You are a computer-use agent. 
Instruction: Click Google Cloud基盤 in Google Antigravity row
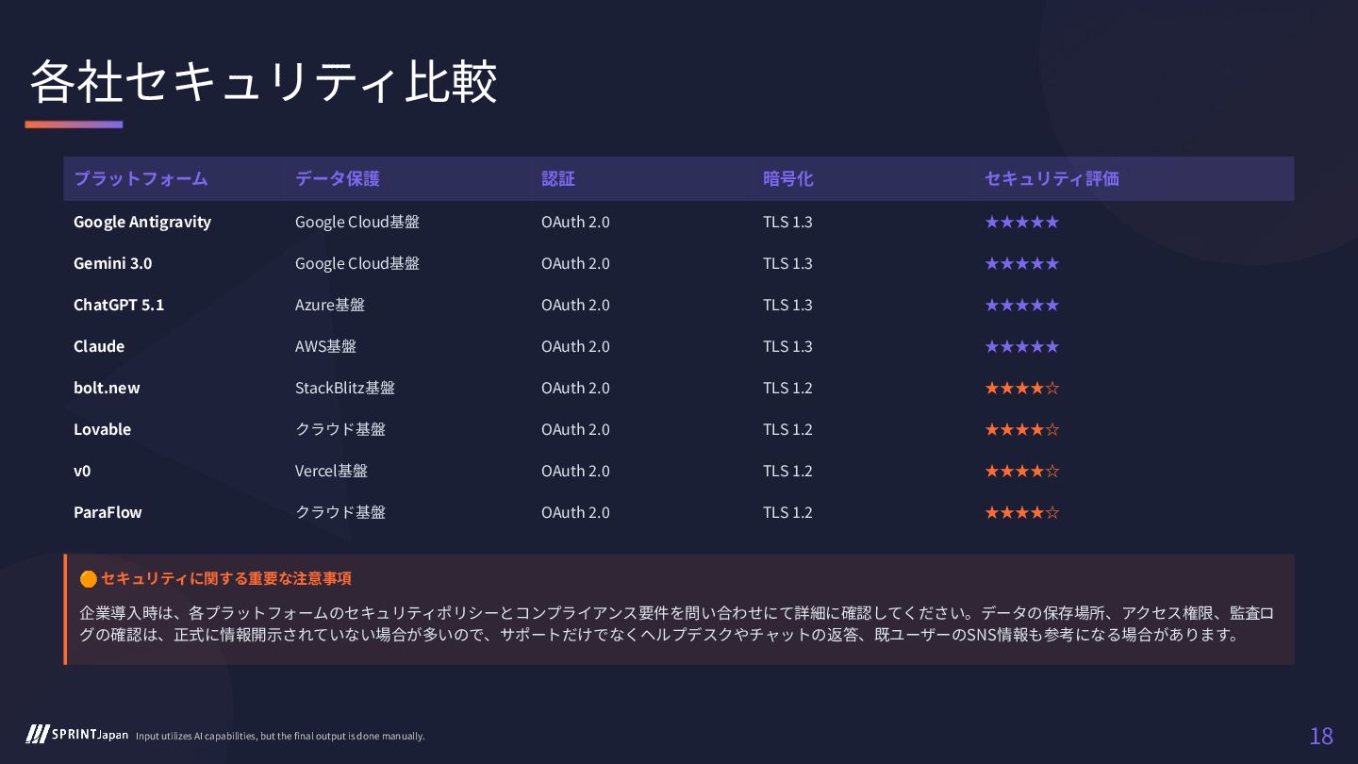pyautogui.click(x=357, y=222)
